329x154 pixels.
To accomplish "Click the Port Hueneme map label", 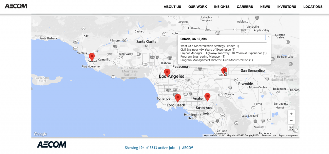I will (x=91, y=67).
